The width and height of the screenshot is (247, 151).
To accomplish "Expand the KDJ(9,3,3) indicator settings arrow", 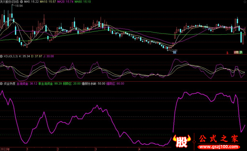I will pos(1,56).
